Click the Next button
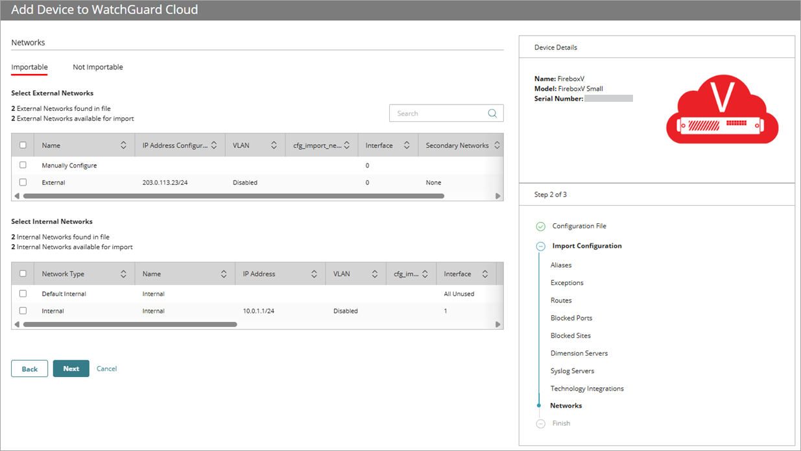Image resolution: width=801 pixels, height=451 pixels. 71,369
